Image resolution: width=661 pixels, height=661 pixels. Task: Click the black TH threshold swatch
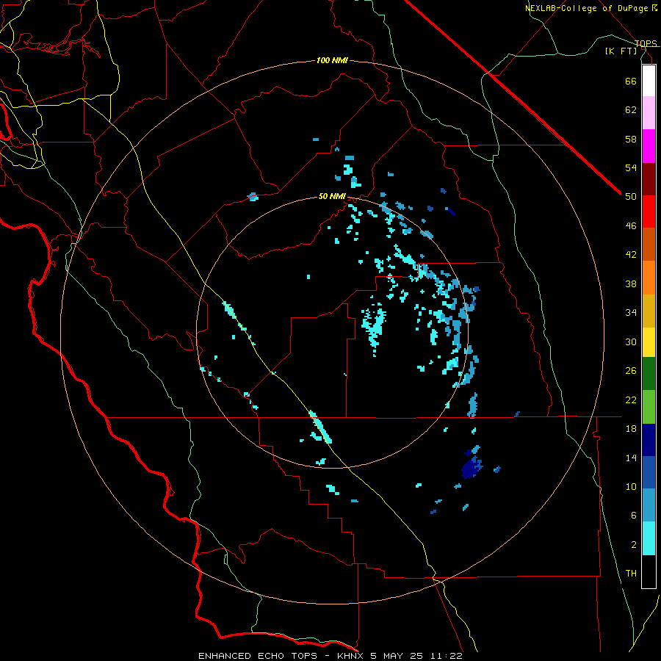coord(649,571)
